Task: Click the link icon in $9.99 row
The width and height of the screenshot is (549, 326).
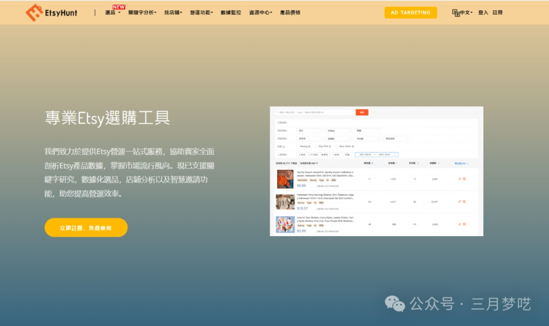Action: pos(460,178)
